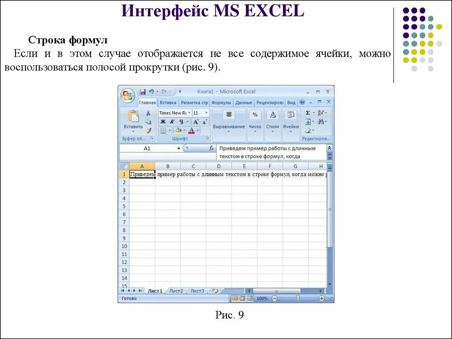Open Разметка страницы ribbon tab
Screen dimensions: 452x339
tap(194, 102)
